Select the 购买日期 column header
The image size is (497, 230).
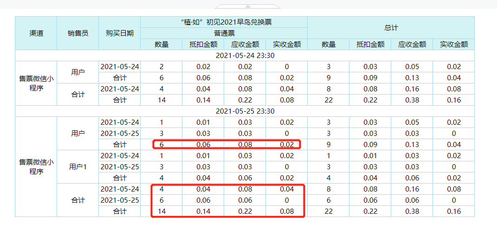119,33
